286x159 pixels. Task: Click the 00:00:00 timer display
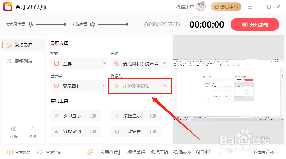[x=206, y=25]
